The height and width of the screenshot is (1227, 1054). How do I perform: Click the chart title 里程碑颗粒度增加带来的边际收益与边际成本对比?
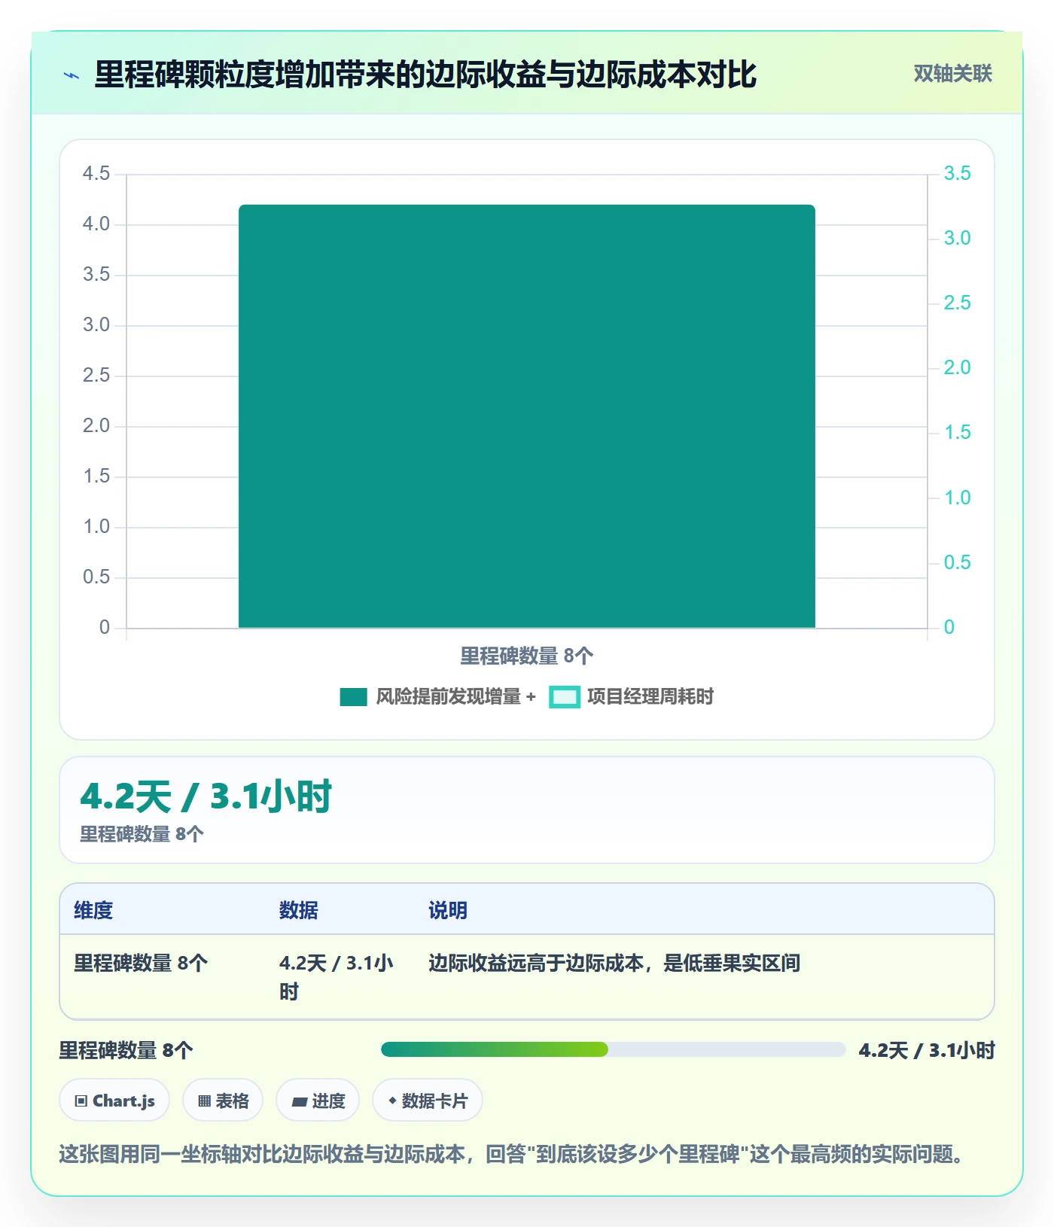click(x=425, y=75)
